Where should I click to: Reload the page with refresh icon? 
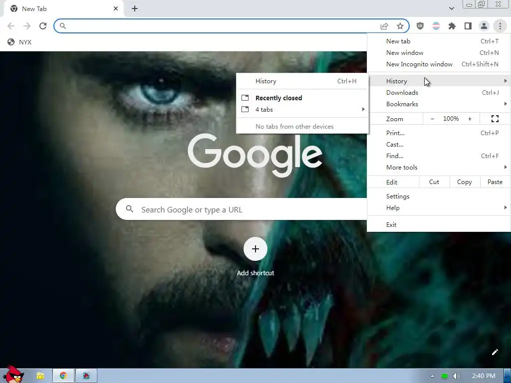click(43, 26)
